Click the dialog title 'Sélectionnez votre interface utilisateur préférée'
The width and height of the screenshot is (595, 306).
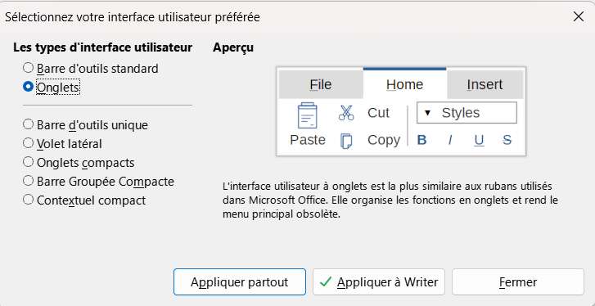point(133,17)
